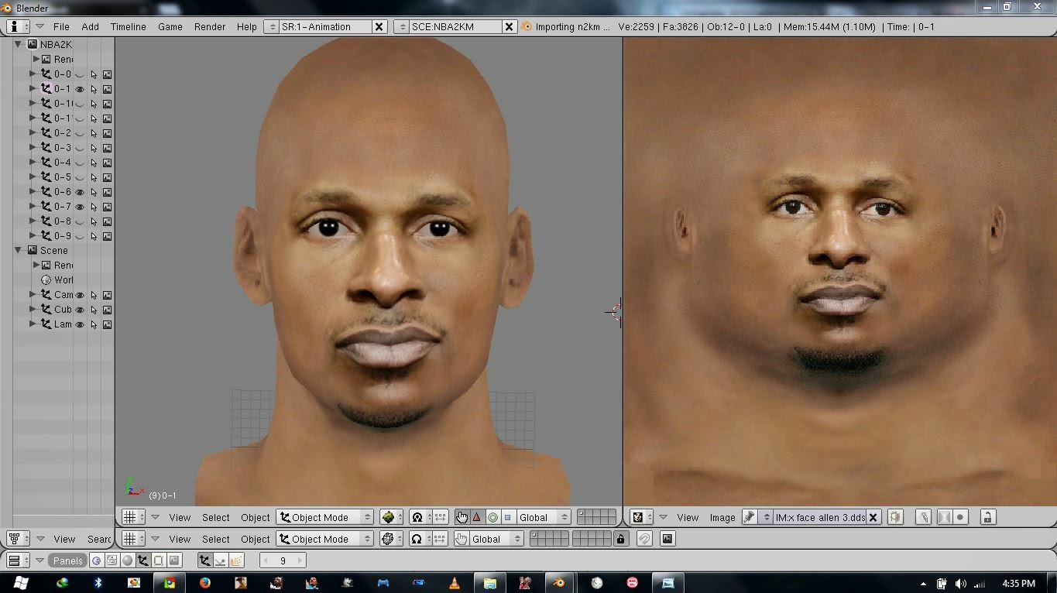Image resolution: width=1057 pixels, height=593 pixels.
Task: Switch to Logic context icon
Action: tap(97, 560)
